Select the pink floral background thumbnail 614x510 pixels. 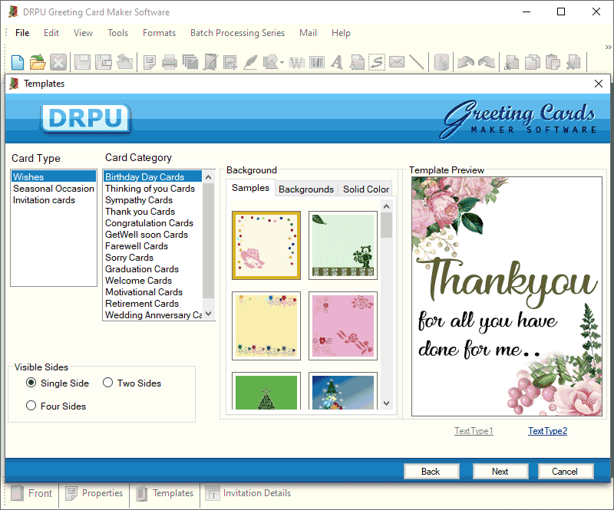(343, 325)
